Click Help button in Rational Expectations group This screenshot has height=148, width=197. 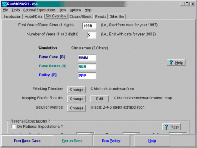(171, 127)
